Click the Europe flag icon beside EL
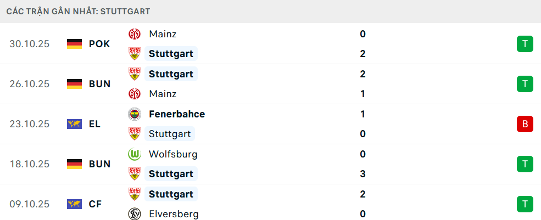541x220 pixels. (x=74, y=124)
